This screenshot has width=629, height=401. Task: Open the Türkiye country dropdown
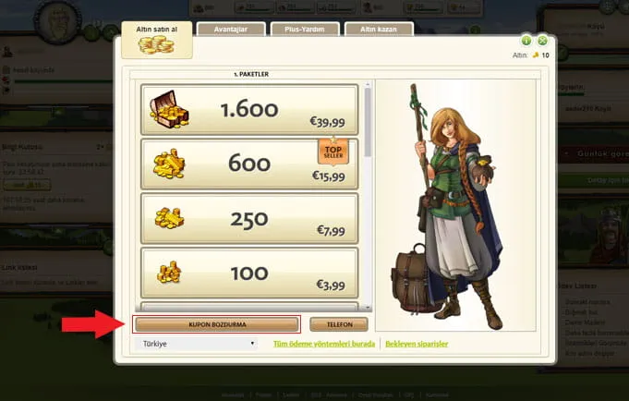pos(197,344)
